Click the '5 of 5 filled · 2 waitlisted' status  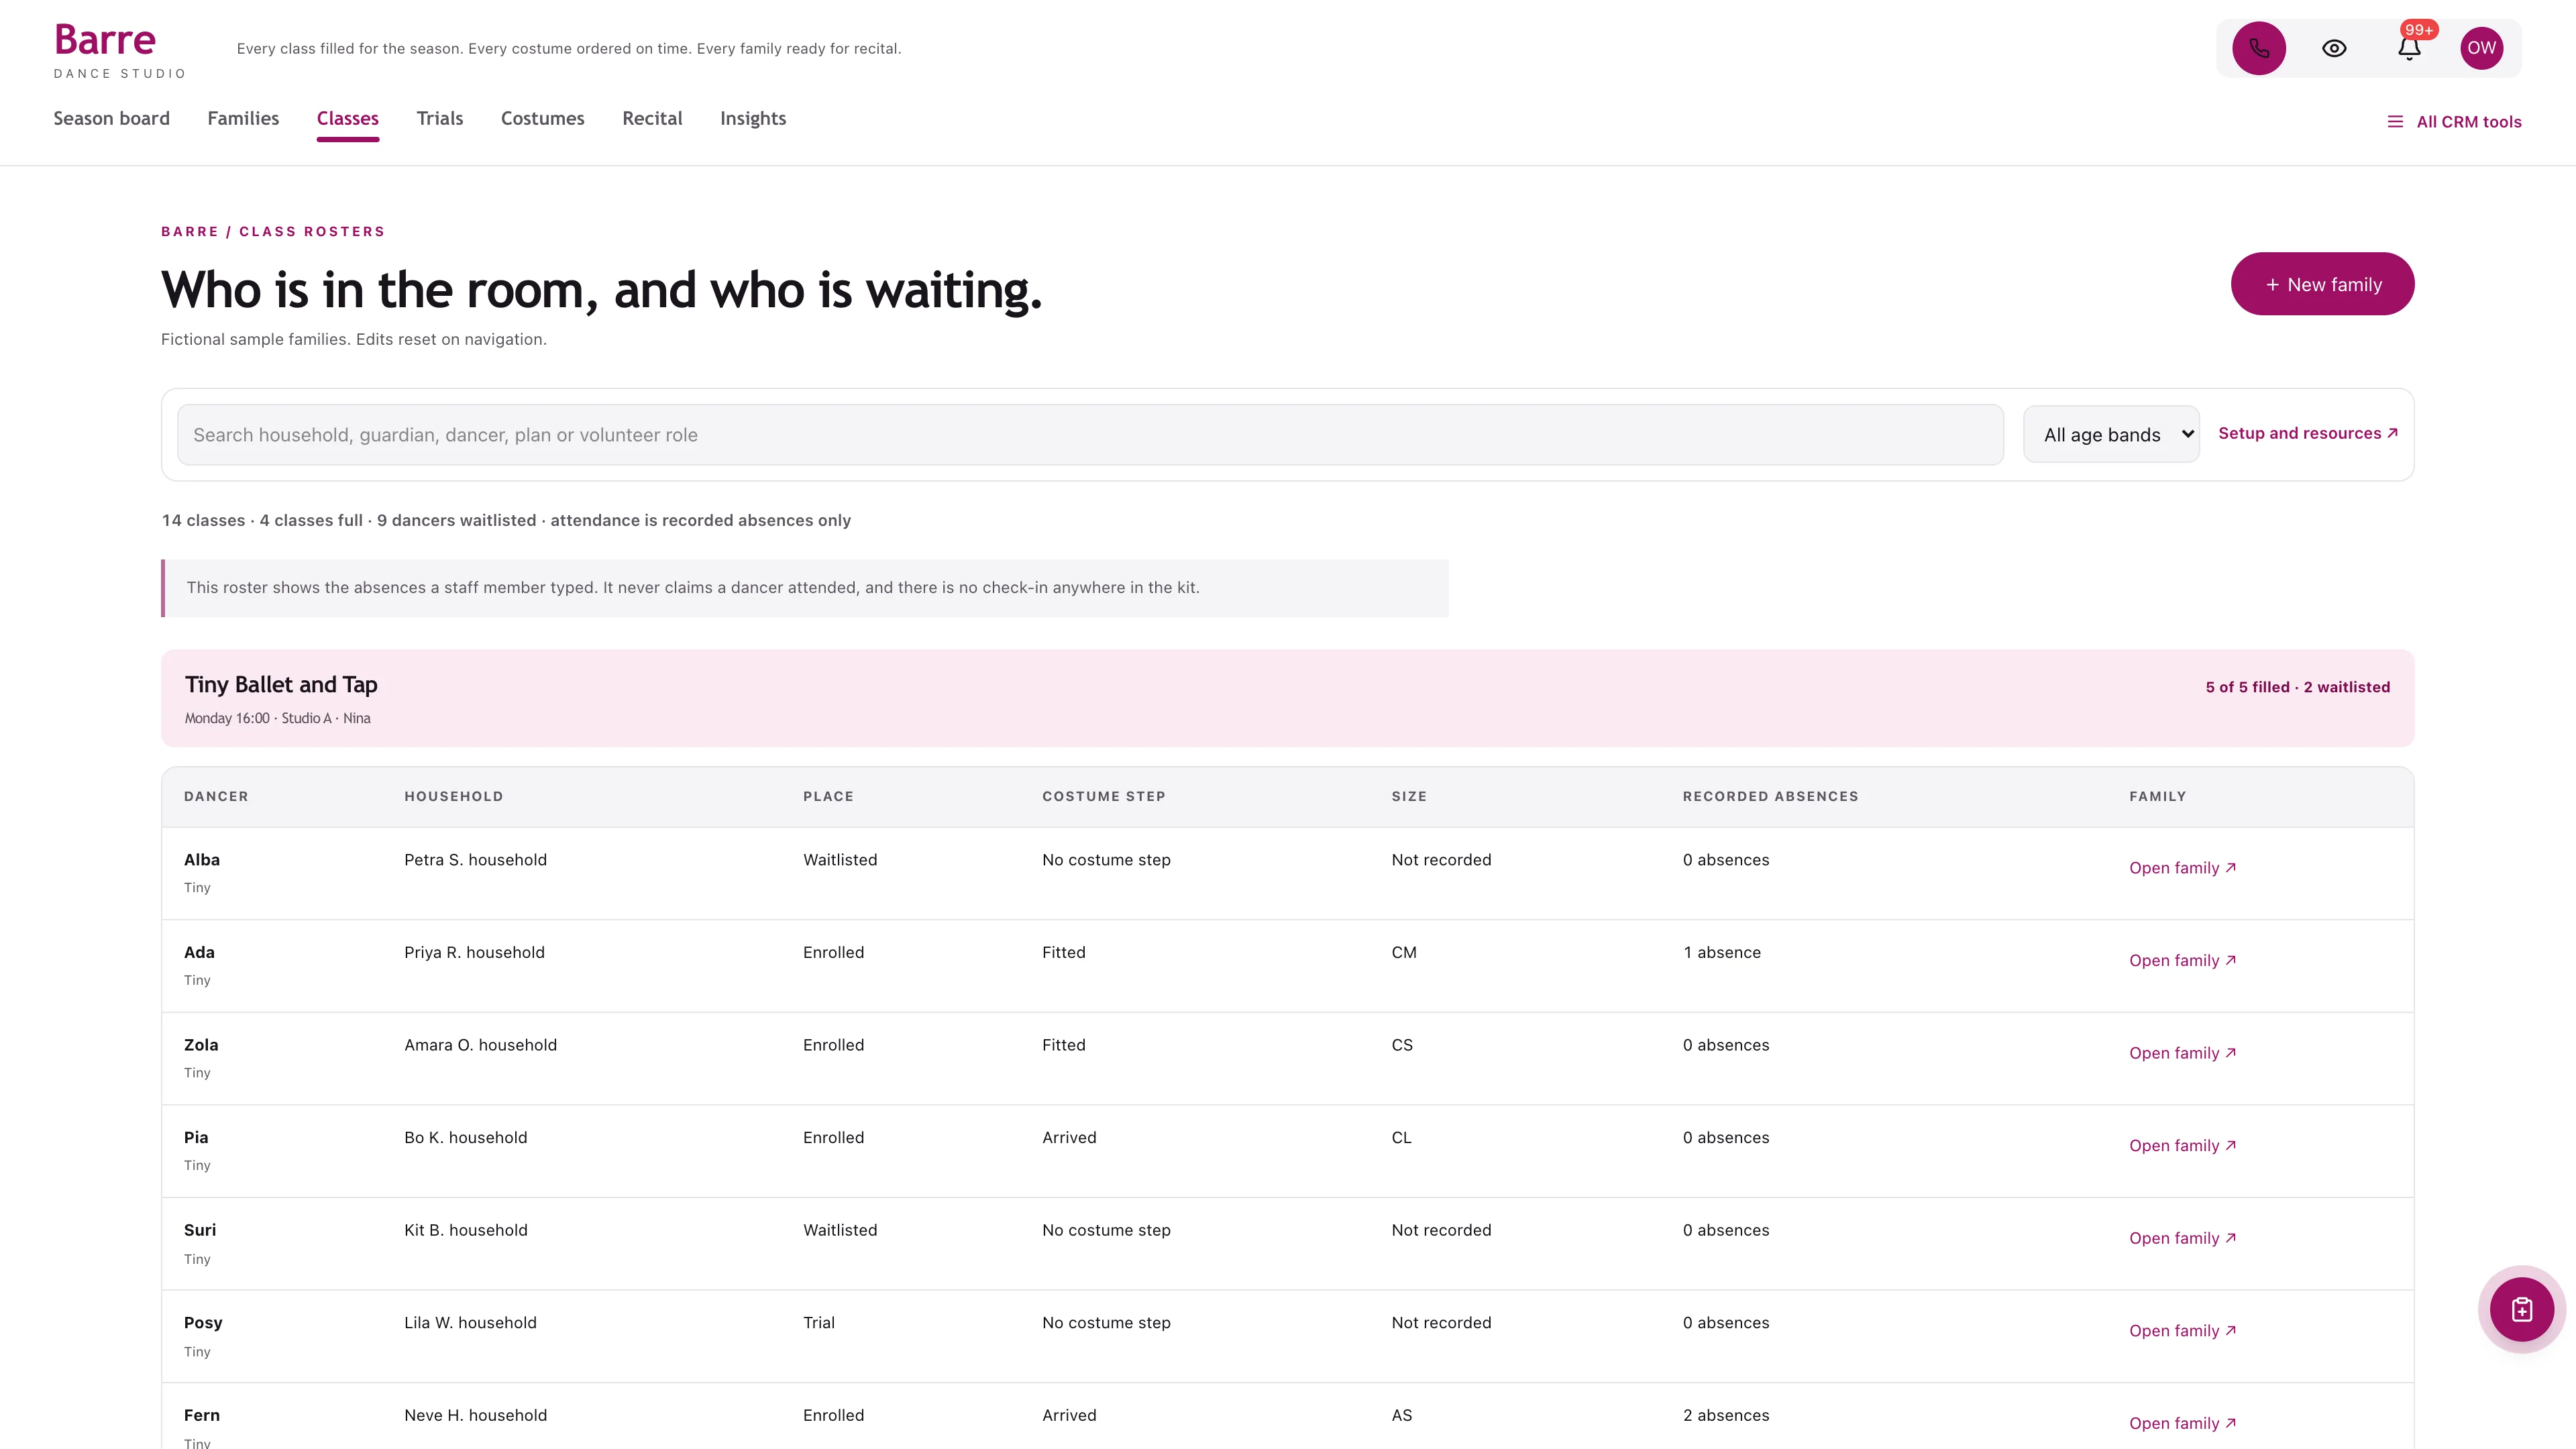point(2297,687)
